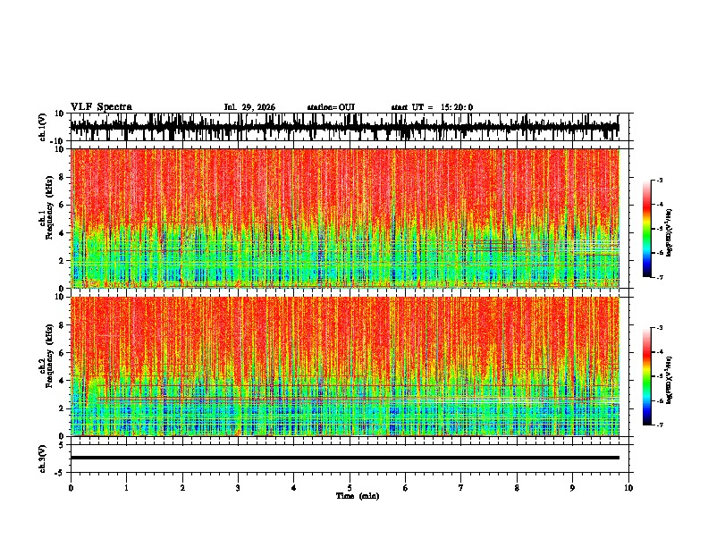Click time axis tick label "0"

[71, 488]
